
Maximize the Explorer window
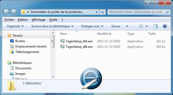[155, 3]
